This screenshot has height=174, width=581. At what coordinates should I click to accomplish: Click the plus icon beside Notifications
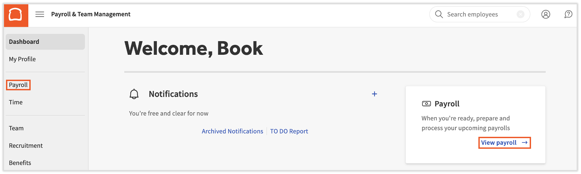click(374, 94)
